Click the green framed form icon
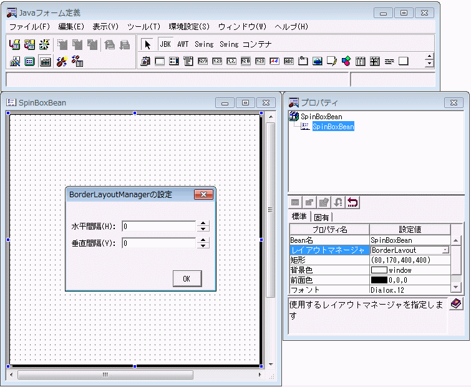471x387 pixels. (29, 62)
